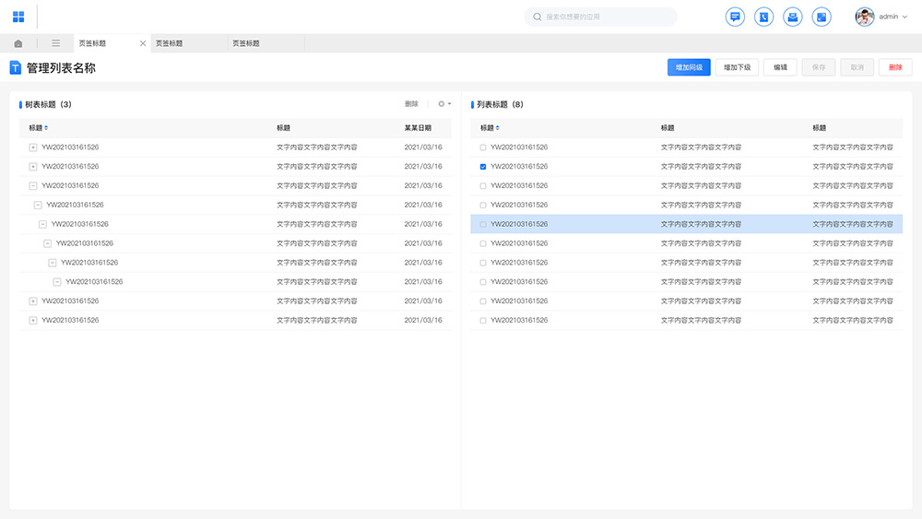
Task: Tick the checkbox in the eighth list row
Action: [x=483, y=282]
